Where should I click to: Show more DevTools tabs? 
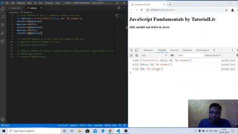coord(214,50)
